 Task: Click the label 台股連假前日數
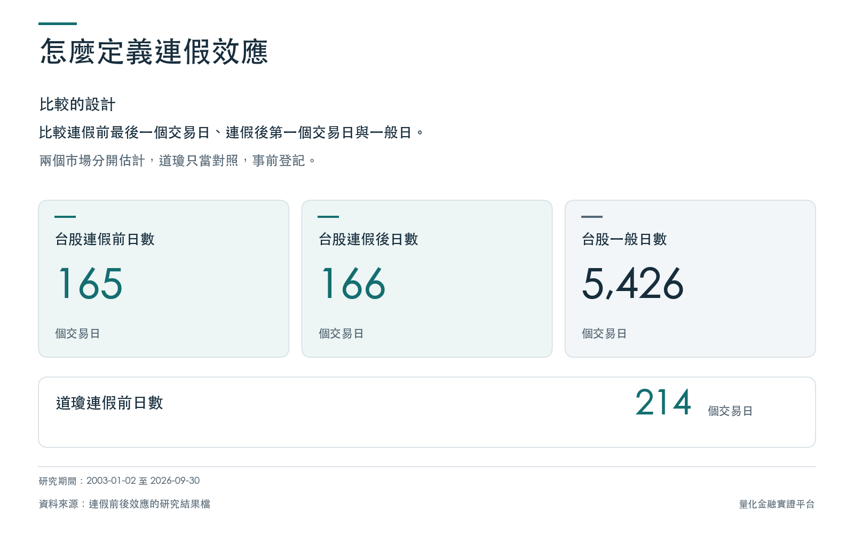coord(105,239)
